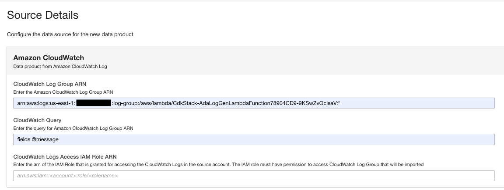
Task: Click 'Configure the data source for the new data product'
Action: click(70, 34)
